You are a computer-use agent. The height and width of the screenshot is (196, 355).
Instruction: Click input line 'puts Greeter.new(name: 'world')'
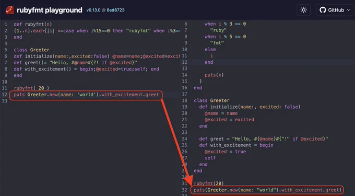click(x=86, y=95)
